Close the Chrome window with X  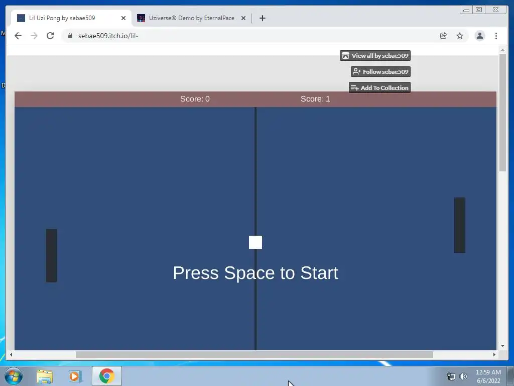click(496, 10)
